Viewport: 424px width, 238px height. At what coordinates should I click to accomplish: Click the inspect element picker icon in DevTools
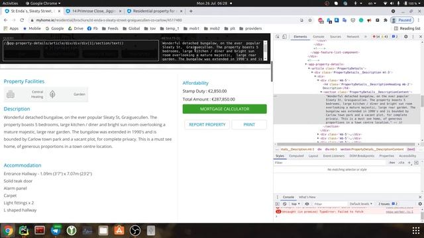pyautogui.click(x=278, y=37)
